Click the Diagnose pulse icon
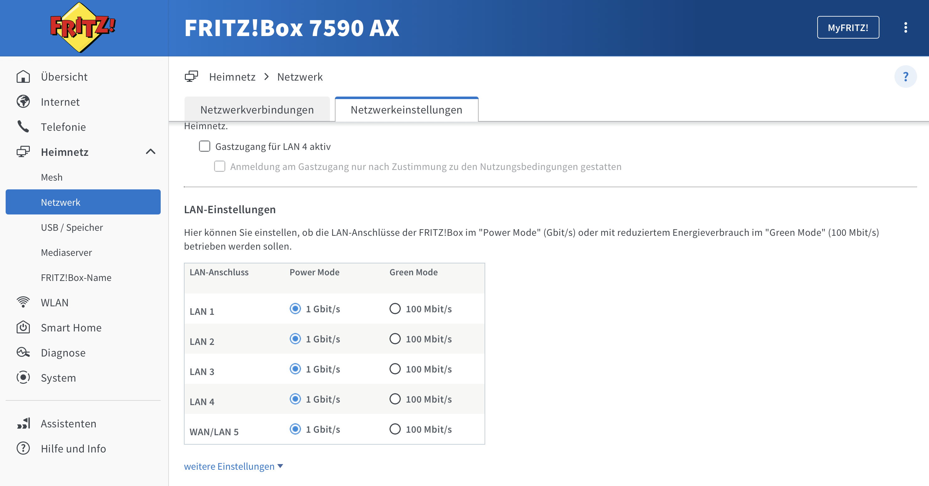 click(x=23, y=352)
